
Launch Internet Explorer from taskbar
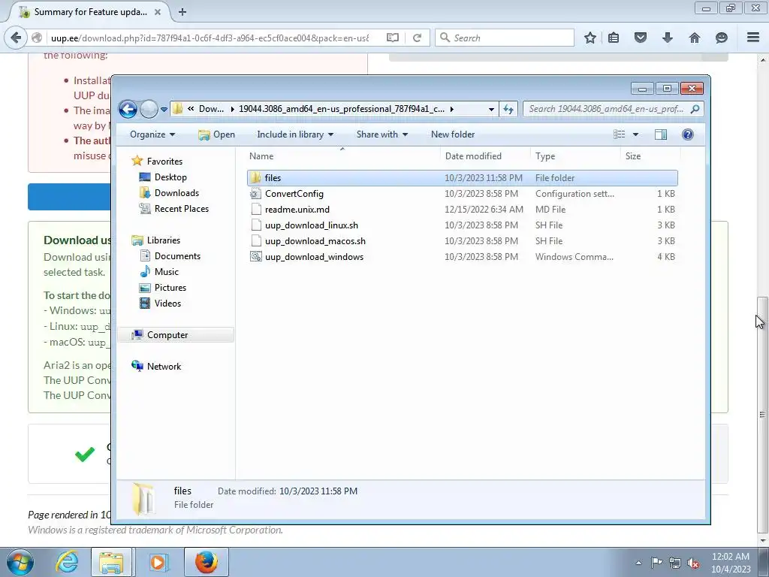(67, 562)
